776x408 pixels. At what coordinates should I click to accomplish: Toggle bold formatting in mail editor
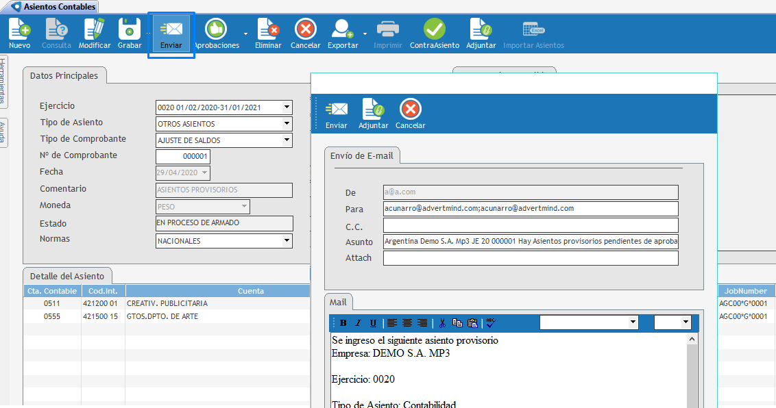point(343,323)
